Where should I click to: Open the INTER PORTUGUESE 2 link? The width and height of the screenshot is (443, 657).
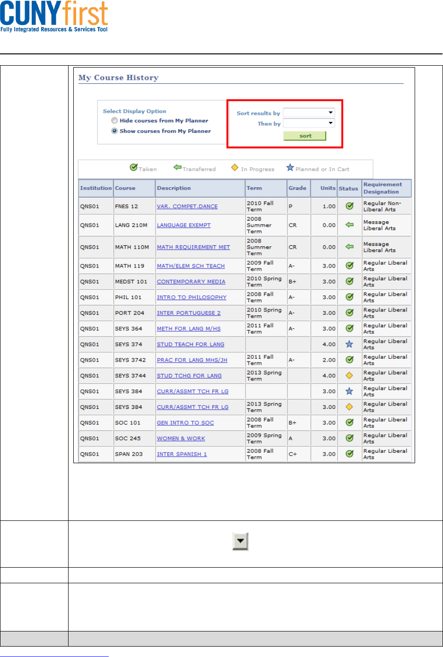click(x=189, y=313)
